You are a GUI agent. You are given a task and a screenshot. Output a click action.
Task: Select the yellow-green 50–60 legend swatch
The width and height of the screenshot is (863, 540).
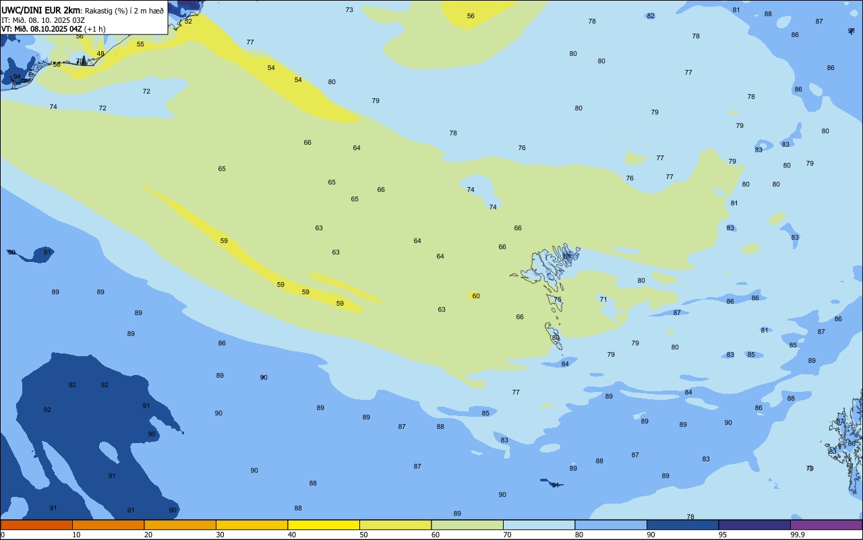click(395, 525)
